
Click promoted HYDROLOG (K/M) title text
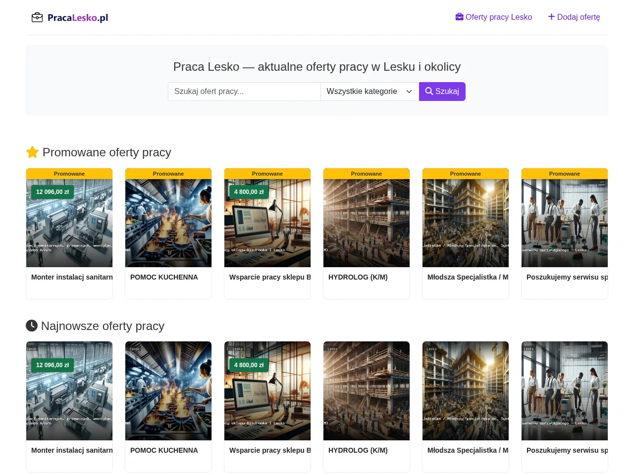click(x=358, y=277)
